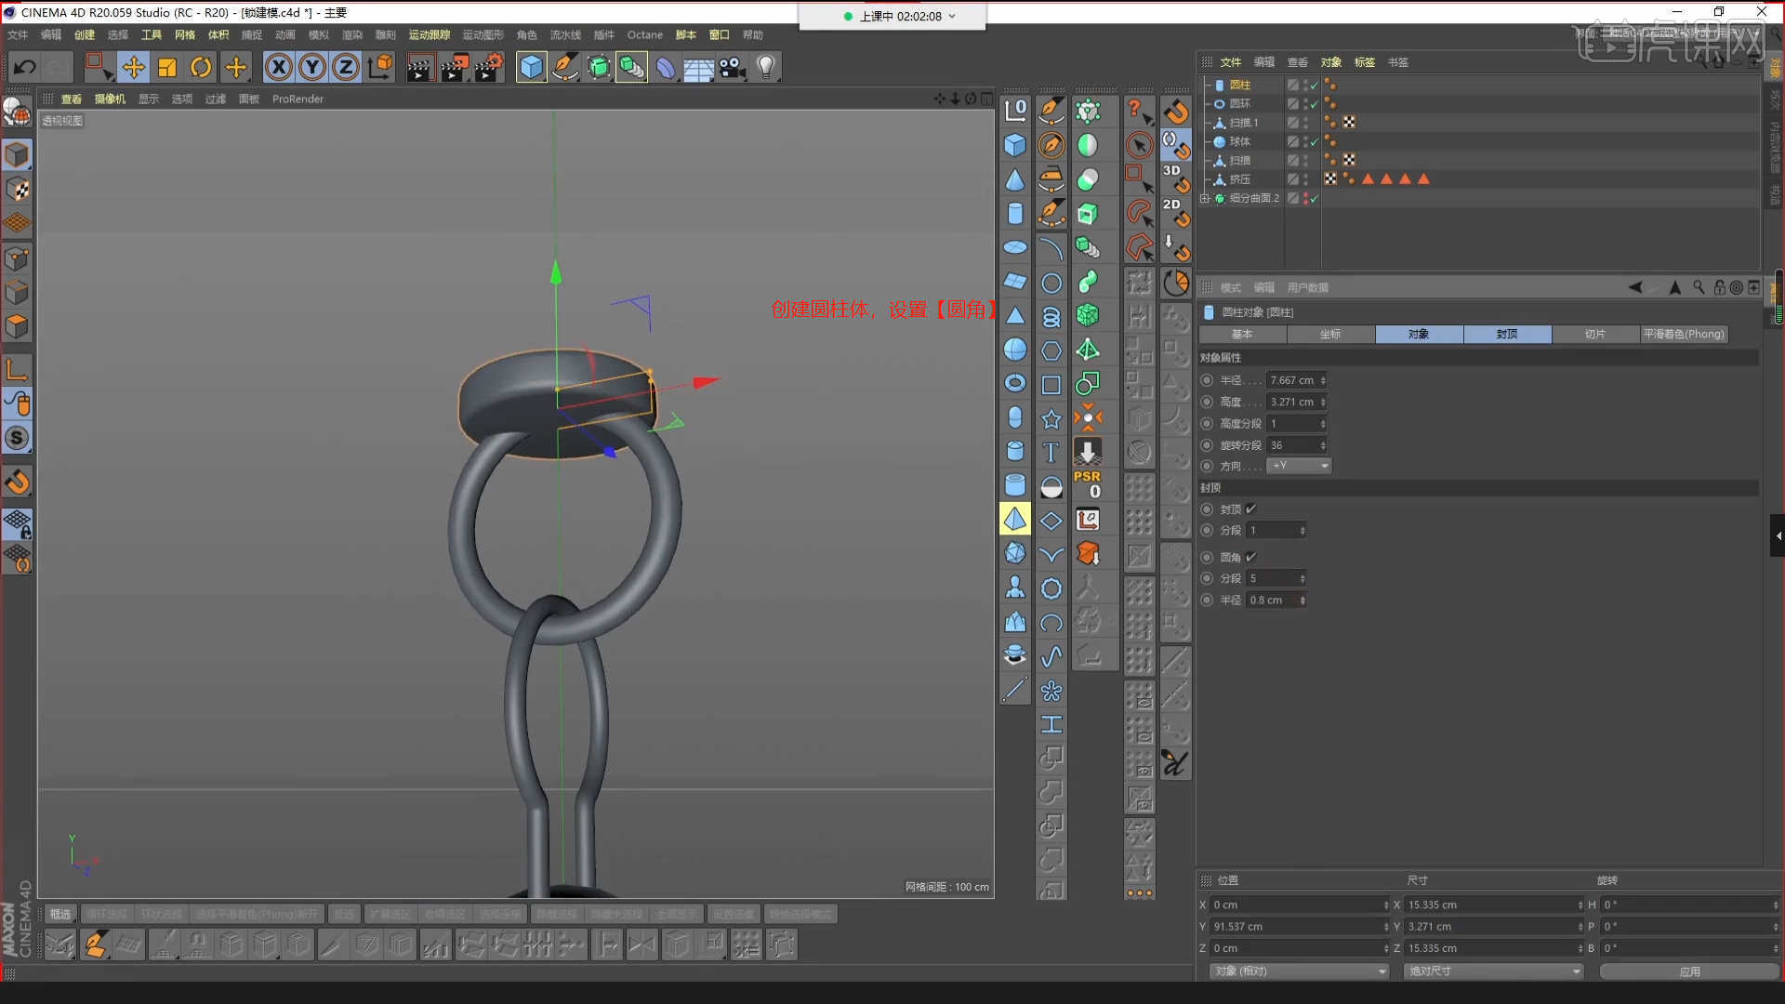Screen dimensions: 1785x1004
Task: Click the spline Pen tool icon
Action: click(x=564, y=67)
